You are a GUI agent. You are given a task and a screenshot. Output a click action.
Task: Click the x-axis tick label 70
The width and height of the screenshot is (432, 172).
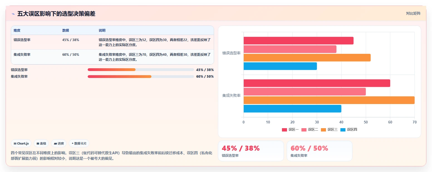pyautogui.click(x=414, y=122)
